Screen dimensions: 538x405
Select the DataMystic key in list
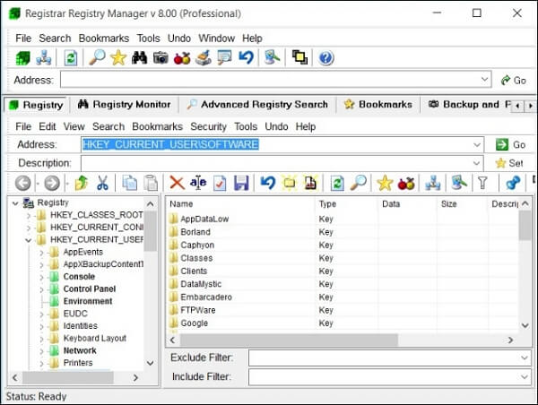click(x=201, y=284)
